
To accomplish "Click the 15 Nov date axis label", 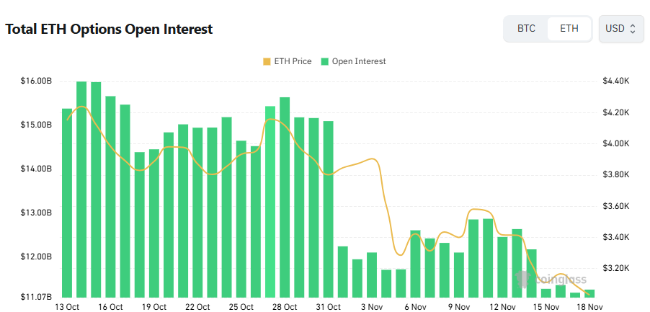I will [546, 307].
